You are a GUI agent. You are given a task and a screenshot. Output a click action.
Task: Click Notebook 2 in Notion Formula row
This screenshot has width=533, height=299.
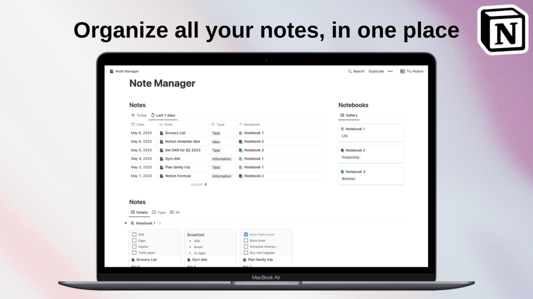(x=251, y=176)
